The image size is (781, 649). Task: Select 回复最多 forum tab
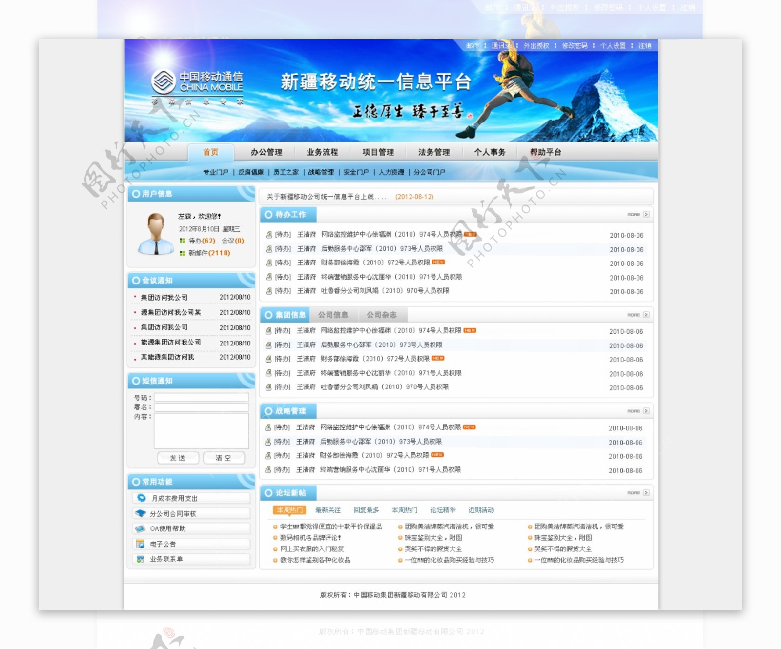pyautogui.click(x=367, y=510)
